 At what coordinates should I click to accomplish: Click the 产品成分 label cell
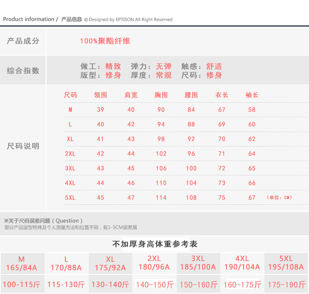(x=23, y=41)
